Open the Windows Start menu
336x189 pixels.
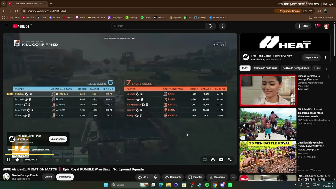pyautogui.click(x=106, y=185)
